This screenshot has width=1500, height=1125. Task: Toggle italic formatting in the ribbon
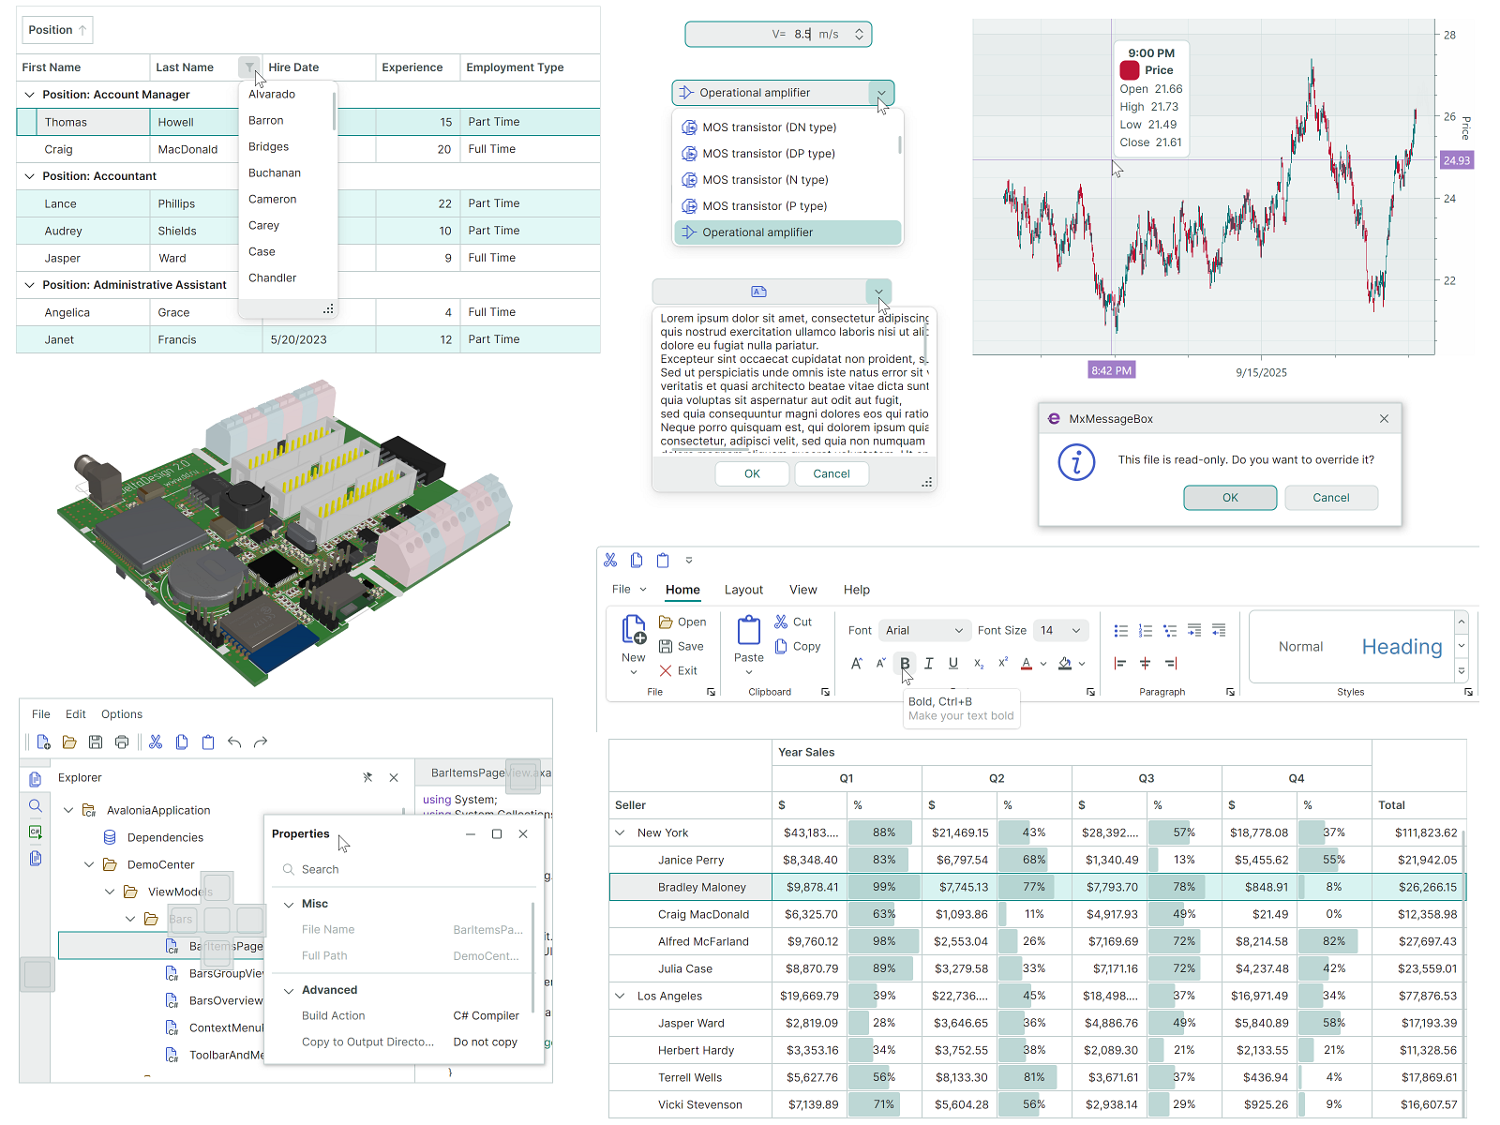[928, 663]
